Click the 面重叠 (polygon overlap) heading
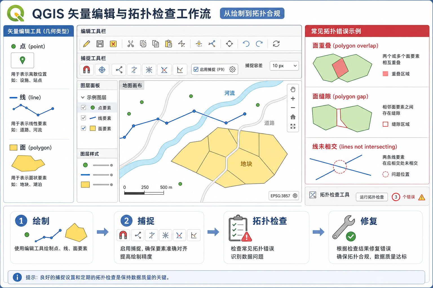433x288 pixels. click(345, 46)
